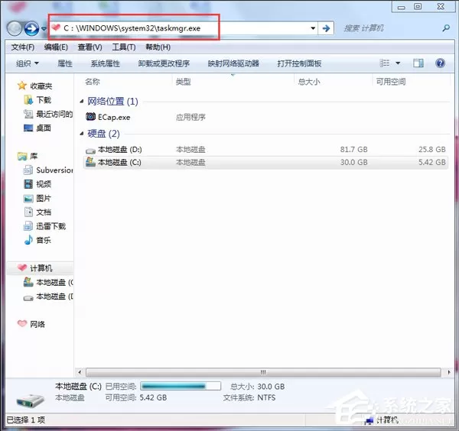Click the horizontal scrollbar thumb
This screenshot has height=431, width=459.
(263, 372)
